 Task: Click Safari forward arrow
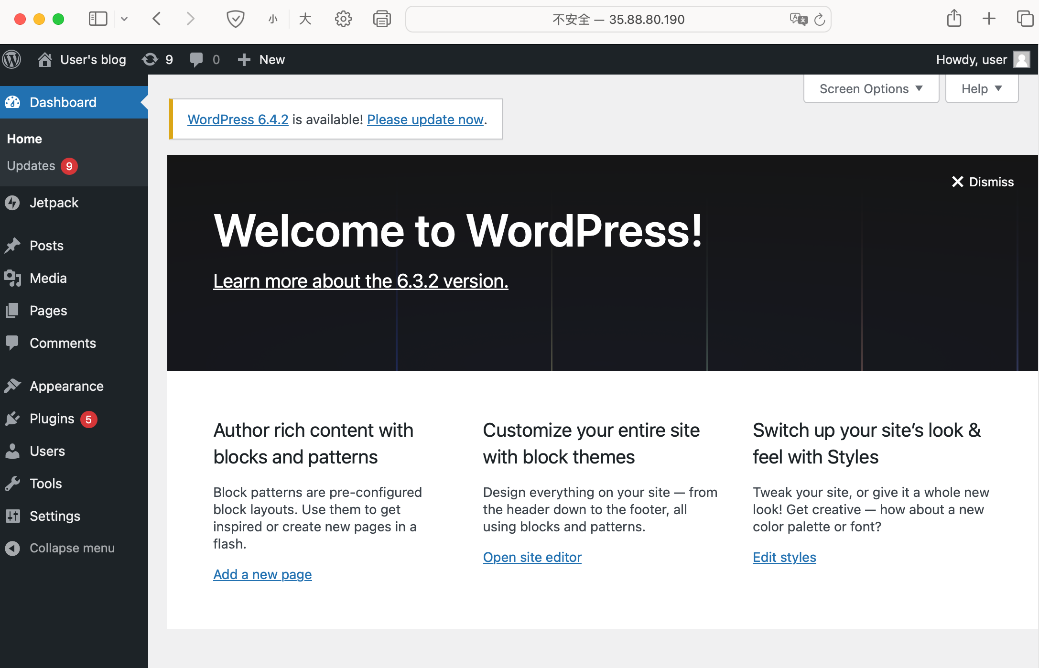click(190, 19)
